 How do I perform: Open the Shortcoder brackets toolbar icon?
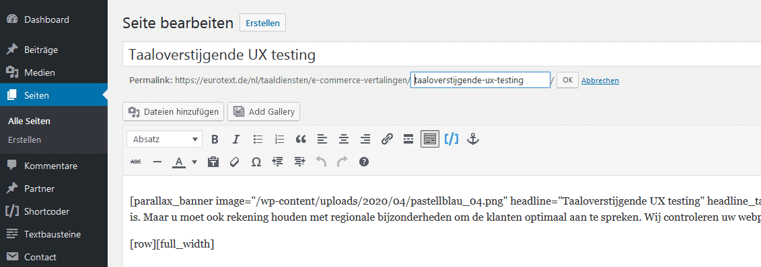pyautogui.click(x=451, y=140)
